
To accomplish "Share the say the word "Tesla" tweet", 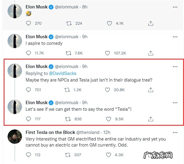I will [151, 119].
